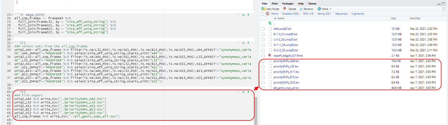Open the 5 genomes breadcrumb folder
The height and width of the screenshot is (125, 448).
coord(358,14)
